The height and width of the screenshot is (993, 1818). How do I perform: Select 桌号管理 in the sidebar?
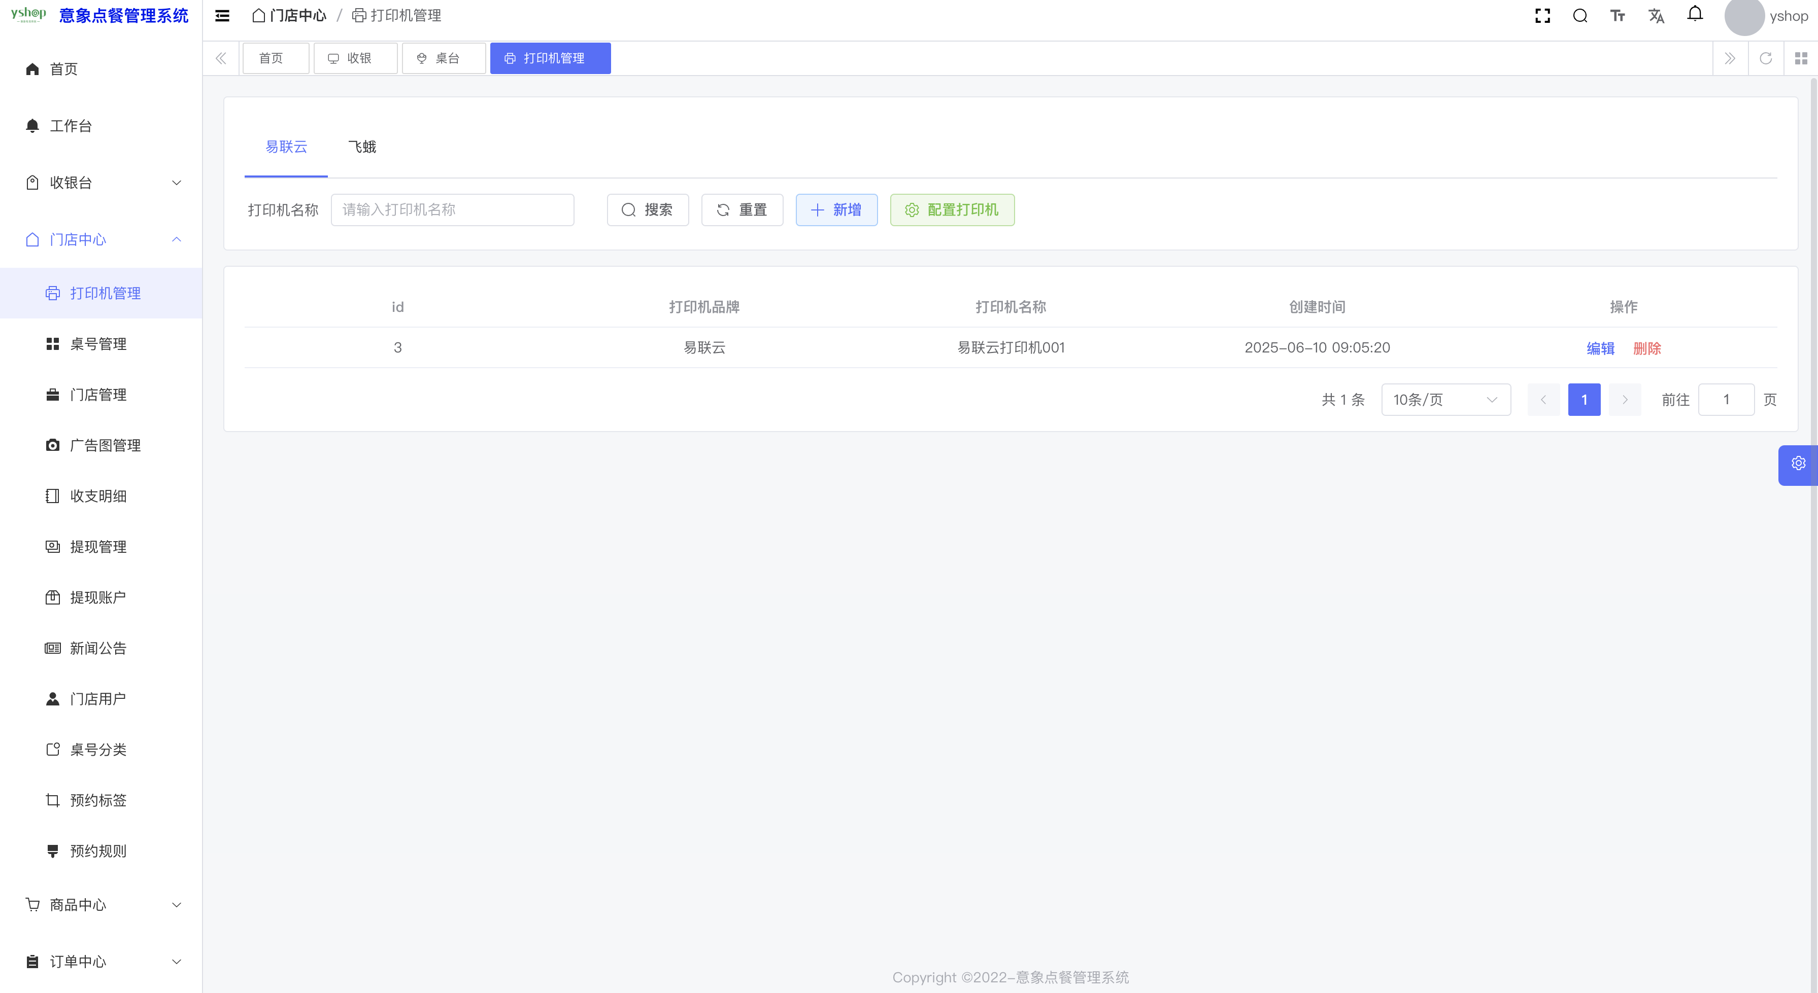(98, 344)
